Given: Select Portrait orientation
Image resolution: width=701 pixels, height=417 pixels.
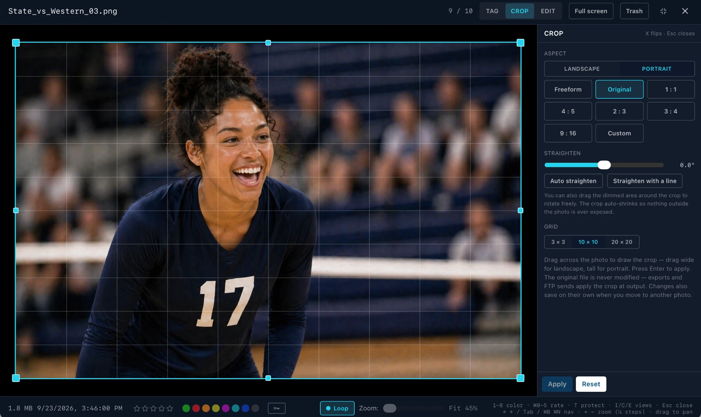Looking at the screenshot, I should point(656,69).
